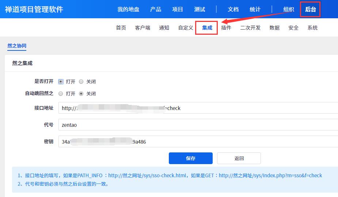
Task: Click the 密钥 label
Action: point(49,141)
